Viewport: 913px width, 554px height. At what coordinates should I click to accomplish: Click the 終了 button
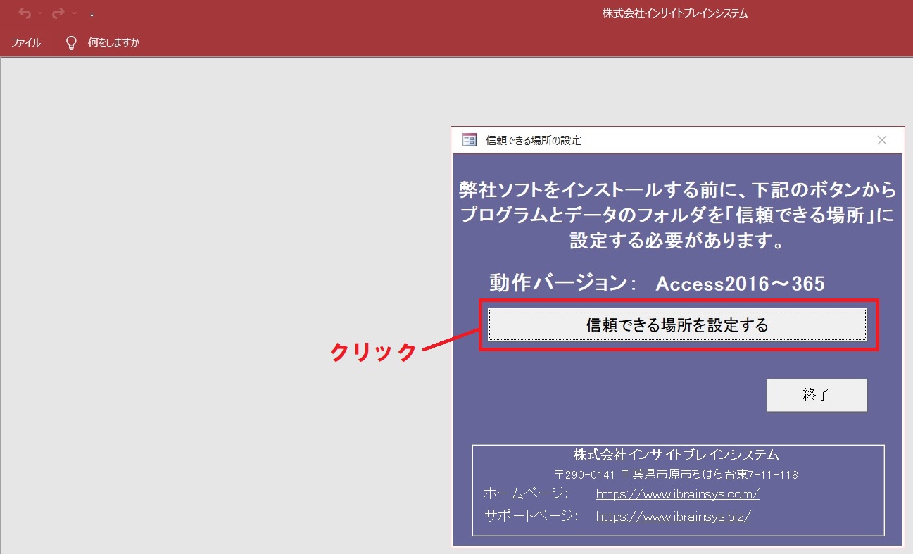817,395
